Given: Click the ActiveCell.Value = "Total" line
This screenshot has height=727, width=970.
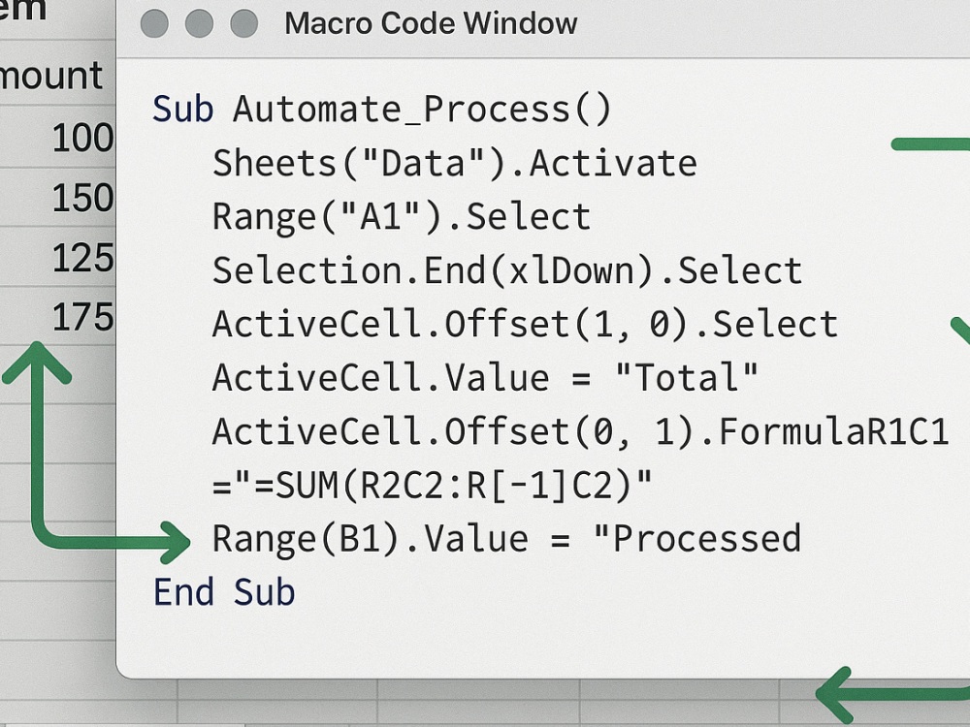Looking at the screenshot, I should (x=485, y=378).
